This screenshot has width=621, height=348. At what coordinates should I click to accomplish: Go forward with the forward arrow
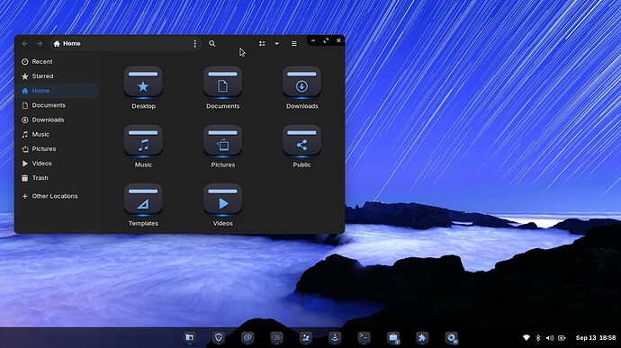40,43
